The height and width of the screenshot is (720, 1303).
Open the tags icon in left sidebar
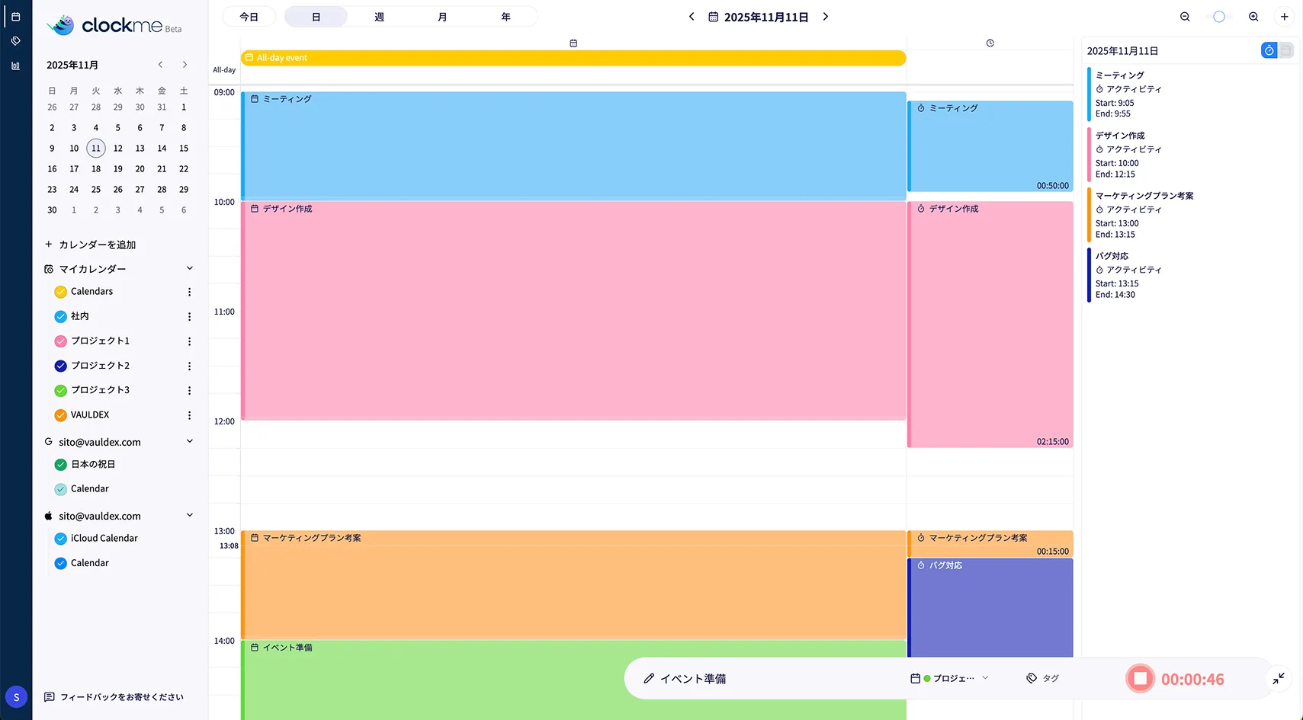[x=16, y=41]
